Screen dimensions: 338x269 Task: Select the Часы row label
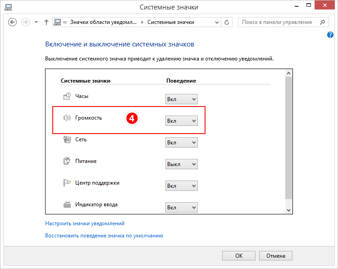point(82,96)
